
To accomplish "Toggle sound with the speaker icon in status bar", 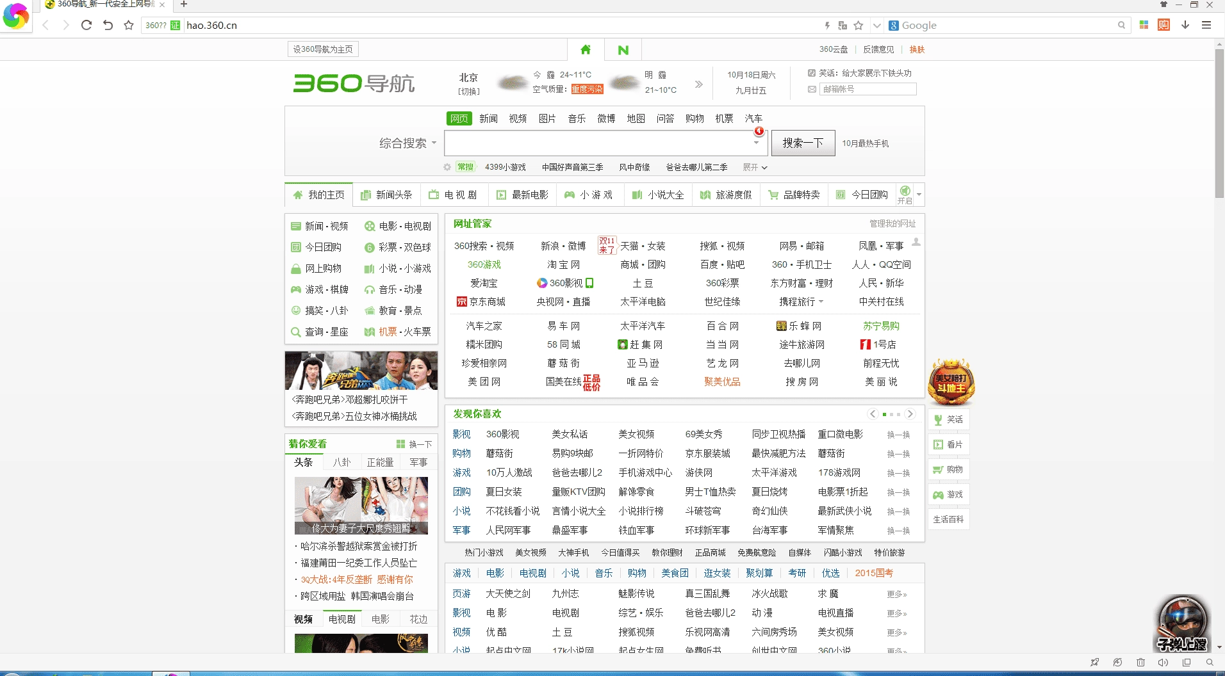I will [1163, 663].
